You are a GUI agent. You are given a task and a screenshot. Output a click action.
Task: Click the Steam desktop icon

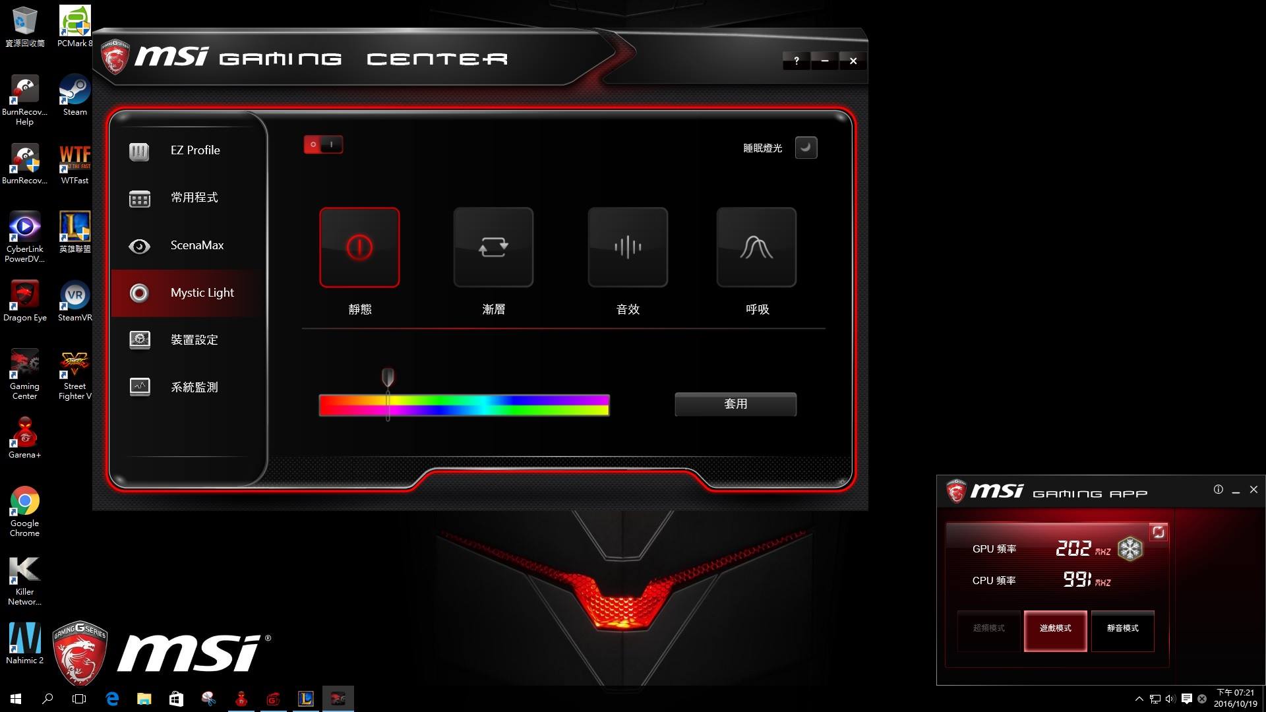tap(75, 96)
